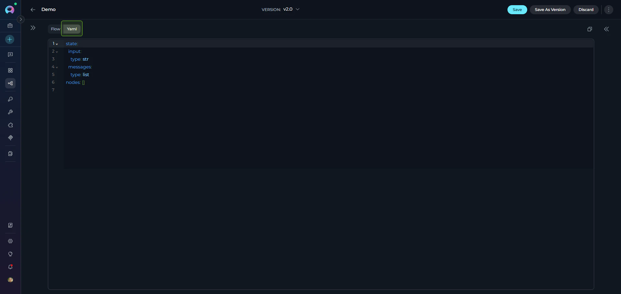
Task: Open the wrench tools icon
Action: tap(10, 112)
